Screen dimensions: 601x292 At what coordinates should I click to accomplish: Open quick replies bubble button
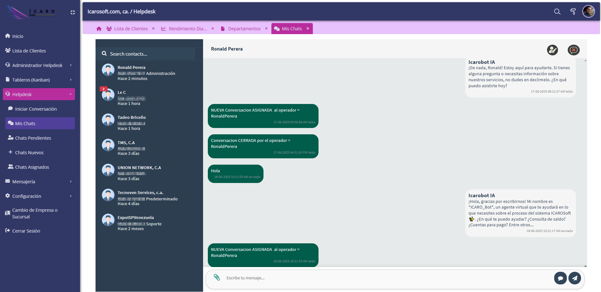point(560,278)
